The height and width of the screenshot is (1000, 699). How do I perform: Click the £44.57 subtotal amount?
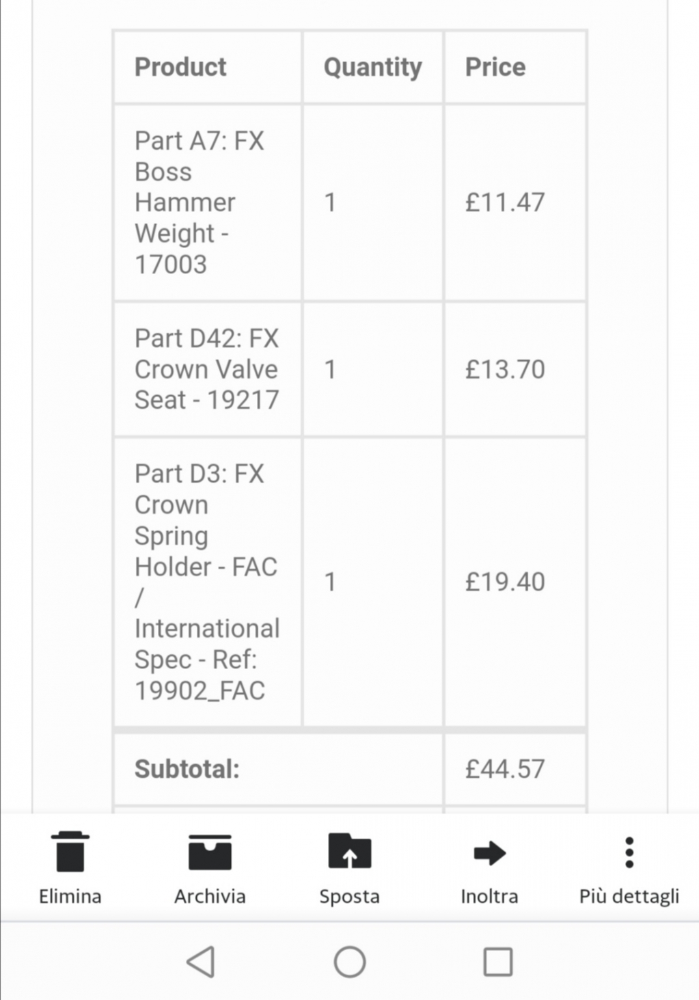tap(505, 769)
